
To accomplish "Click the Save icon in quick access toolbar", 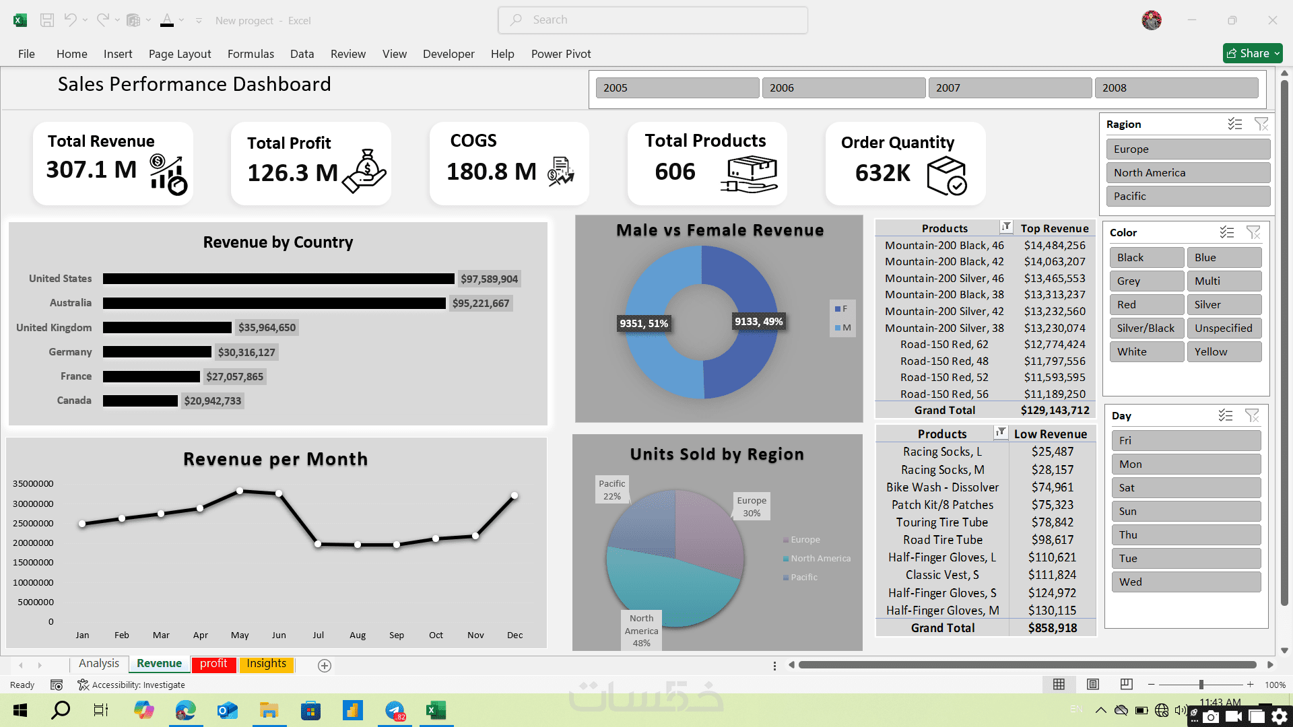I will click(46, 20).
